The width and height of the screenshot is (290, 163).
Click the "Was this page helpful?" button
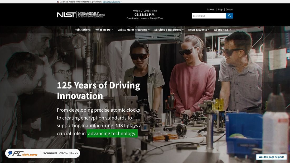[271, 157]
